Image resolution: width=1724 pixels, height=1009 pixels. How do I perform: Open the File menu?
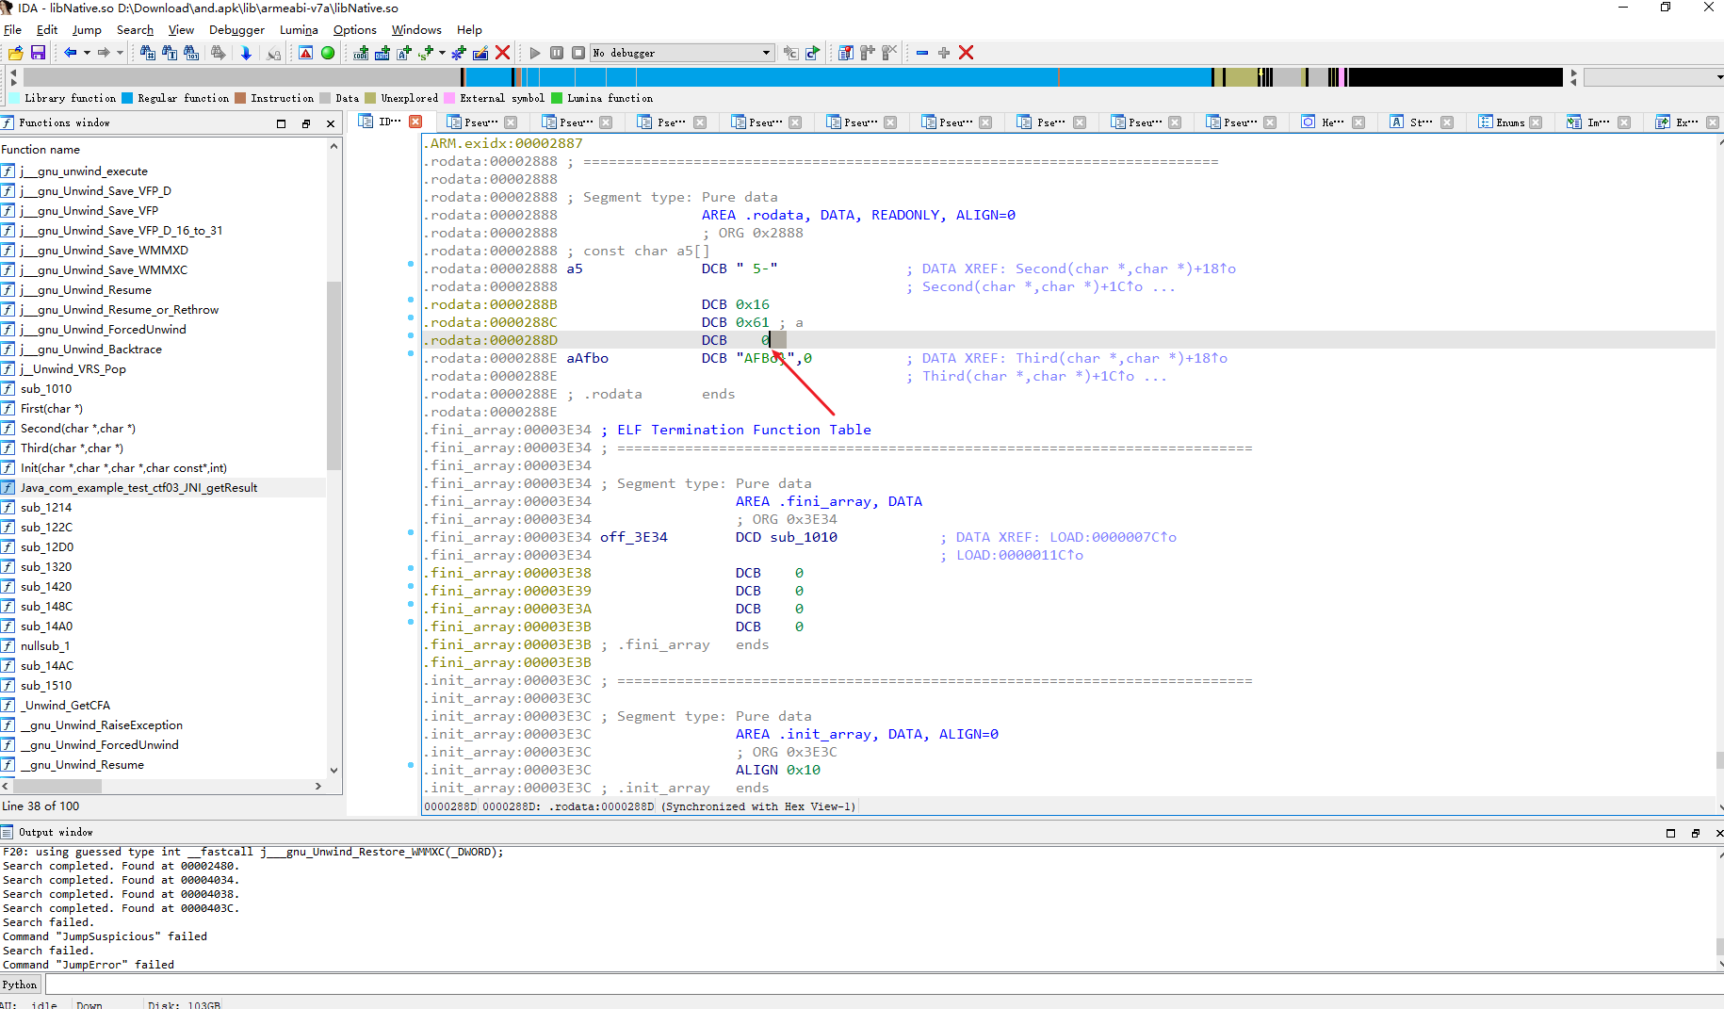pyautogui.click(x=12, y=30)
